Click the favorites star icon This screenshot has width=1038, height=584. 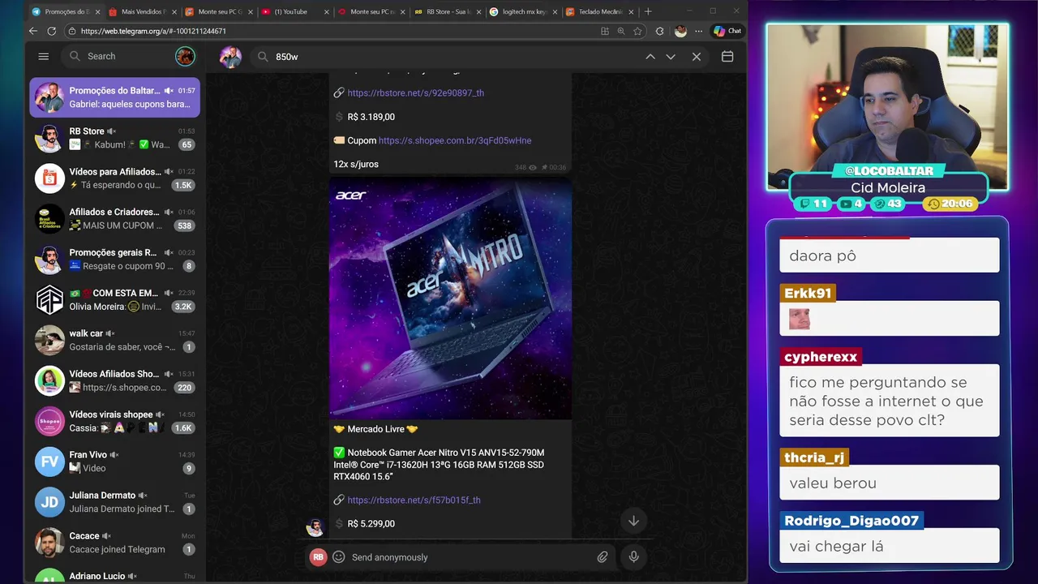click(x=638, y=31)
